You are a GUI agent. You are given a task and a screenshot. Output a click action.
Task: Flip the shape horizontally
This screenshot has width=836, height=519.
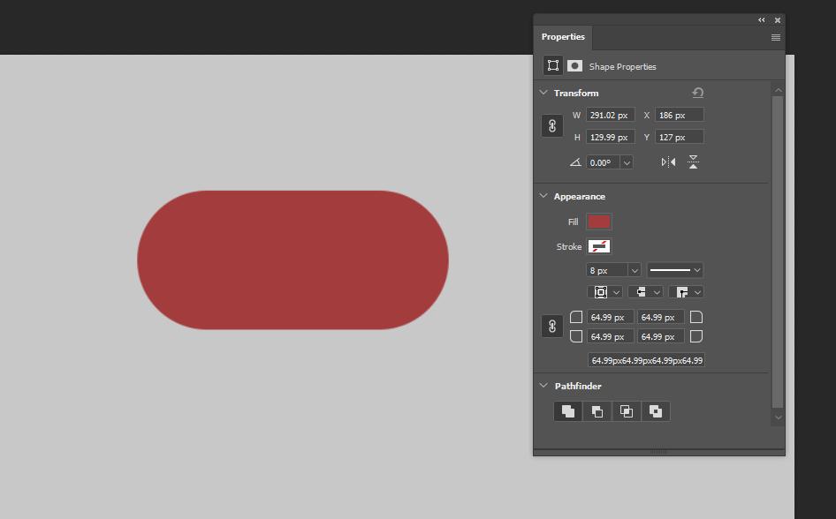[x=670, y=162]
